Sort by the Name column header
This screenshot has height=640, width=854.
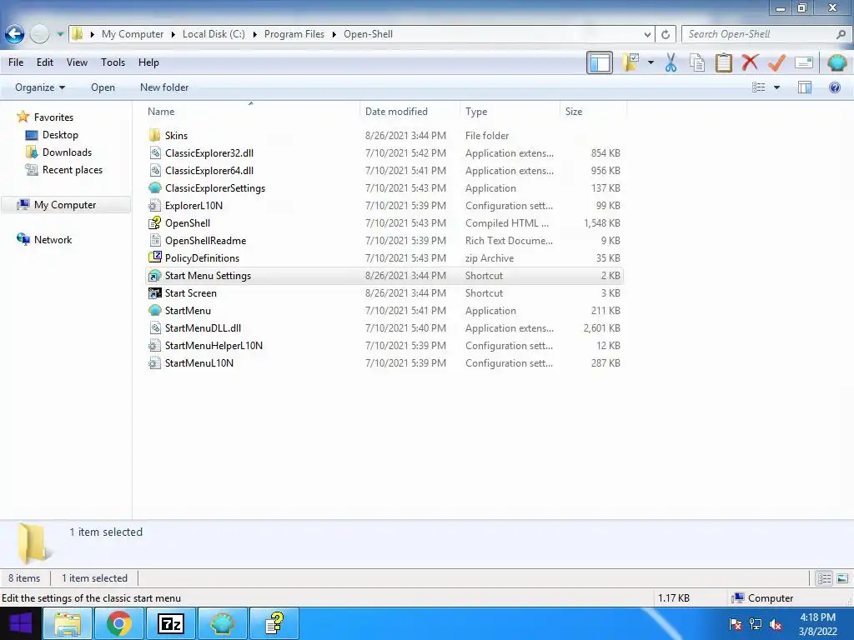tap(250, 112)
